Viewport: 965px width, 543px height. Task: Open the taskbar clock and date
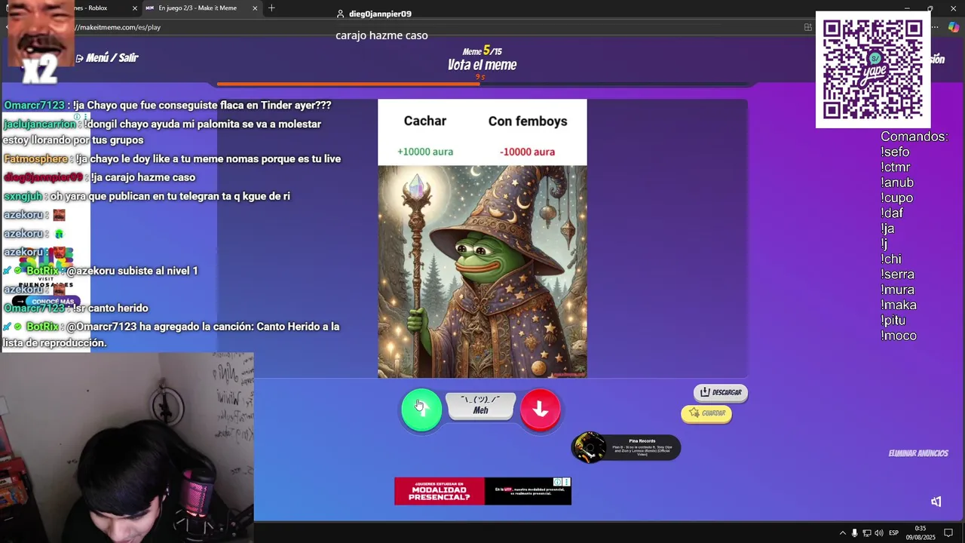coord(920,533)
